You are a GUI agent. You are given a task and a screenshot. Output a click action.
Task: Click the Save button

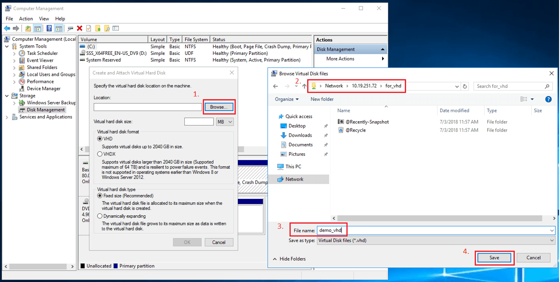pyautogui.click(x=494, y=258)
